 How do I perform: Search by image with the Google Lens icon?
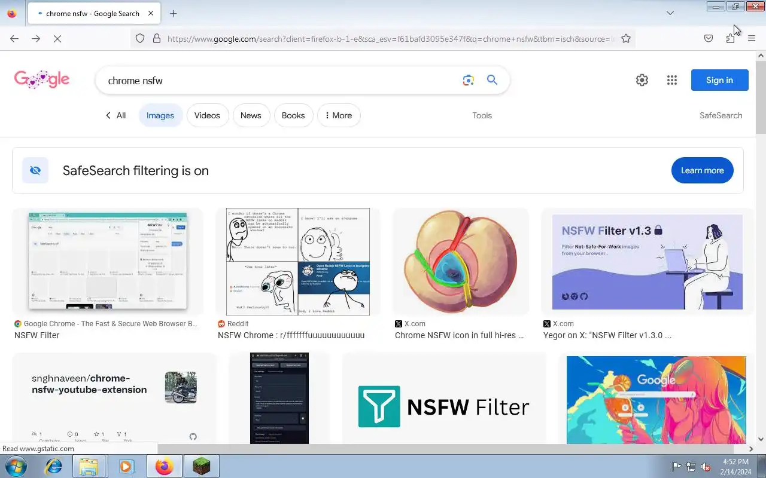[x=468, y=80]
